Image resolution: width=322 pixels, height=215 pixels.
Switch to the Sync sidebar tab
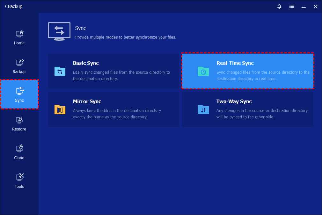pos(19,94)
